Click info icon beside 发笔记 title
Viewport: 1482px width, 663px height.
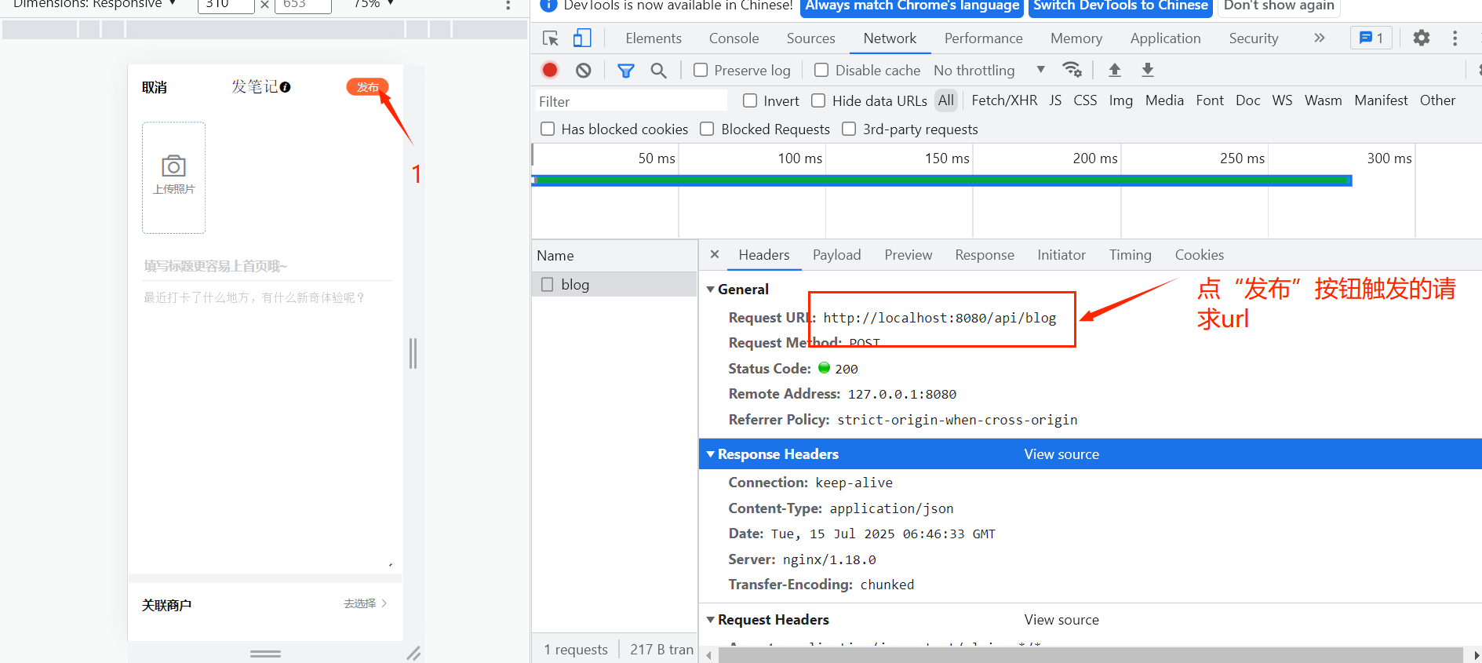pyautogui.click(x=286, y=87)
